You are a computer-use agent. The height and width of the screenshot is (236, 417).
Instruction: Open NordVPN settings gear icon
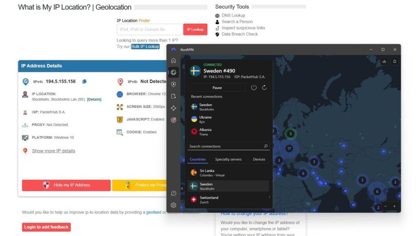tap(173, 205)
